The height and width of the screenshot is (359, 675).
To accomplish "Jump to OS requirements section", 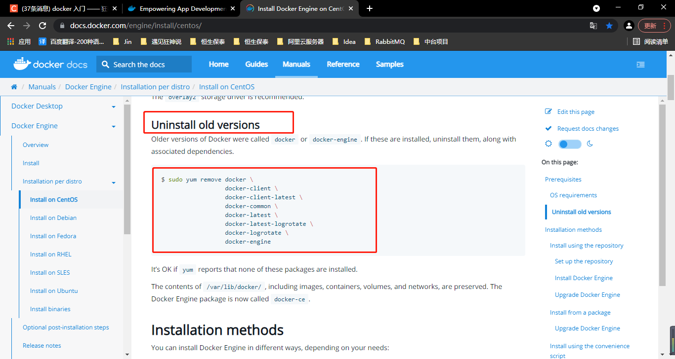I will coord(573,195).
